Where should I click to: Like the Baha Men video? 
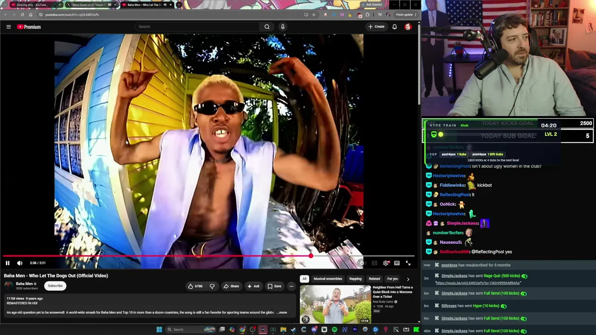[x=196, y=286]
